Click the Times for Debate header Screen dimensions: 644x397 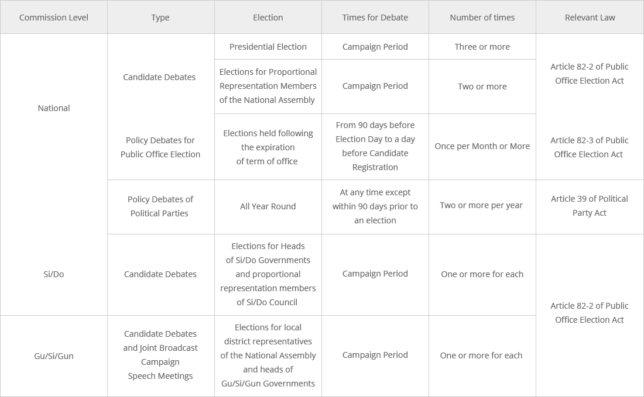pyautogui.click(x=375, y=18)
